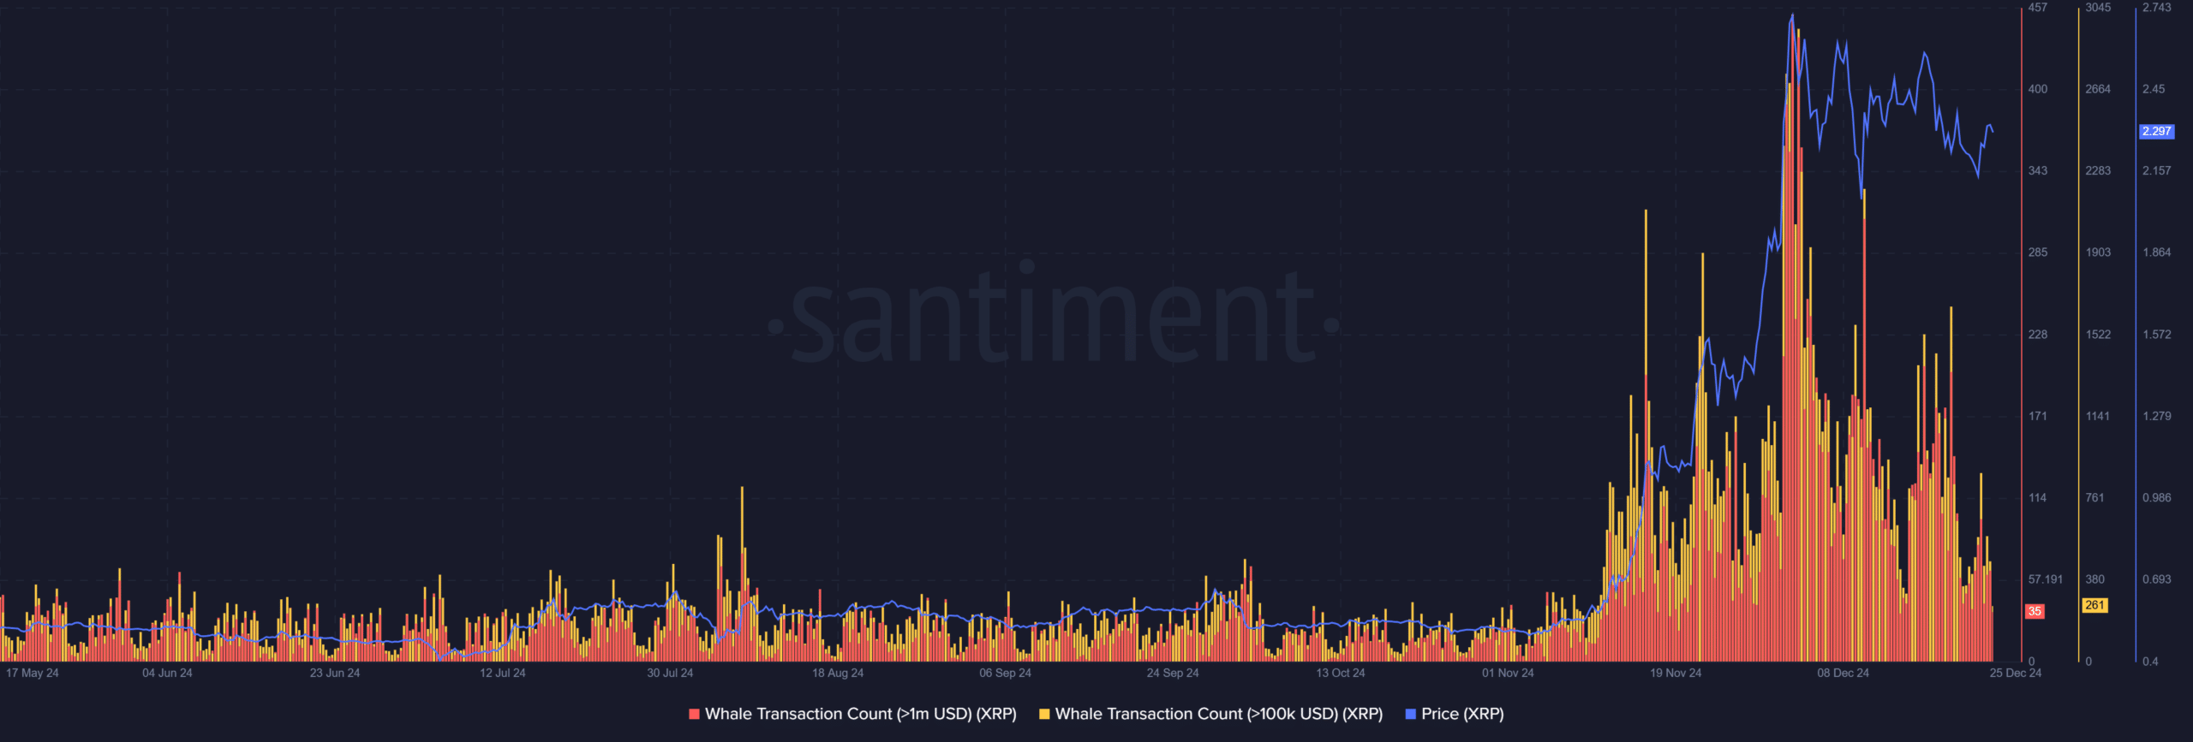Image resolution: width=2193 pixels, height=742 pixels.
Task: Click the 1.864 price axis value
Action: point(2157,252)
